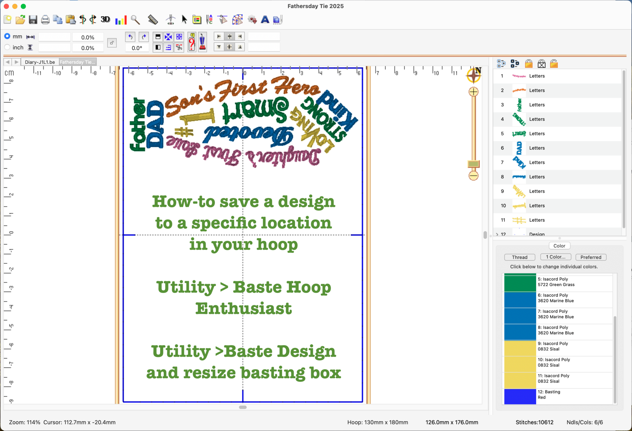Switch to the Diary-J1L1.be tab
Viewport: 632px width, 431px height.
(40, 62)
